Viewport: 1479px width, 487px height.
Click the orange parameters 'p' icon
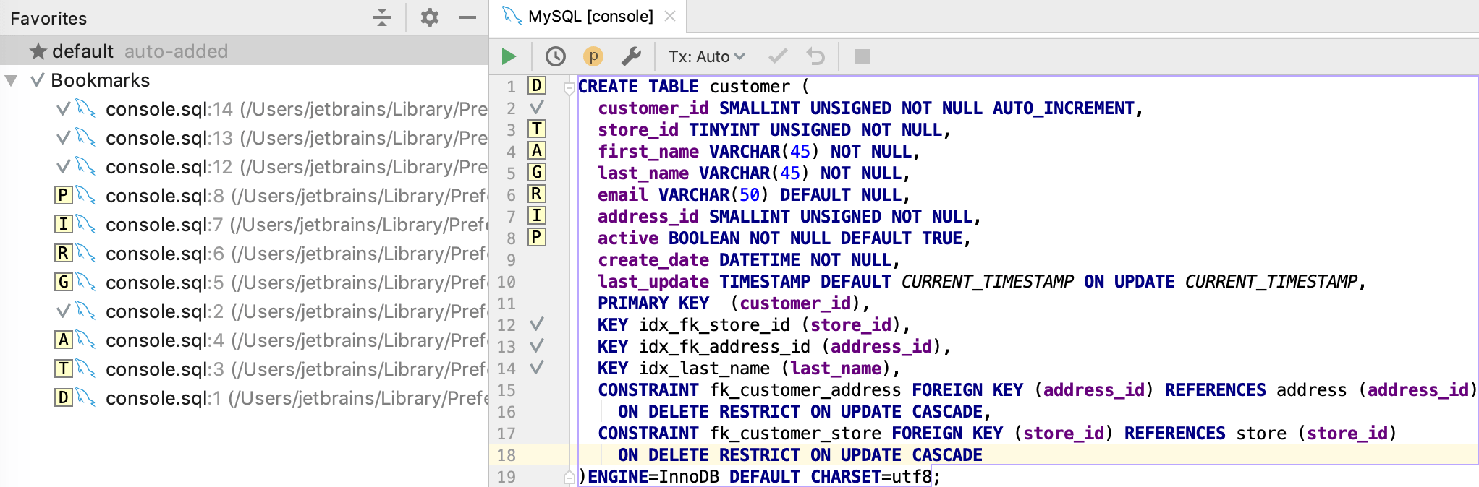pyautogui.click(x=593, y=56)
